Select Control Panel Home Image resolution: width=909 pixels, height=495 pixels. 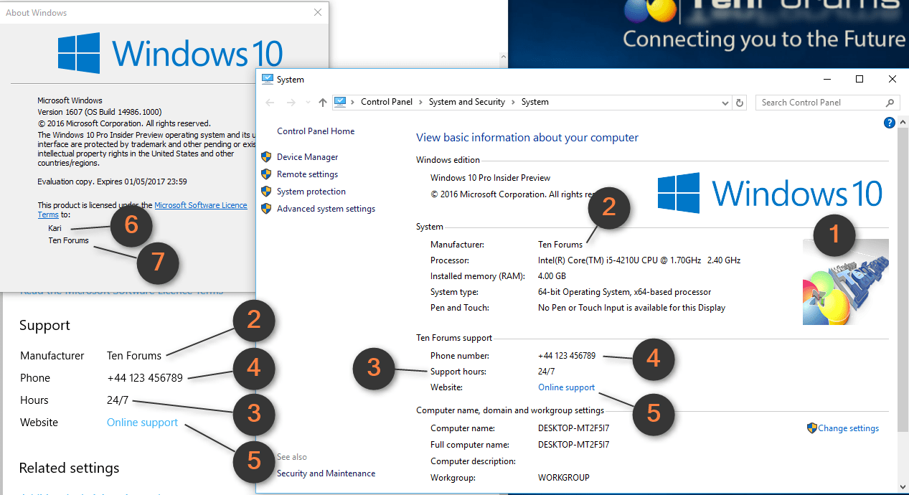316,131
